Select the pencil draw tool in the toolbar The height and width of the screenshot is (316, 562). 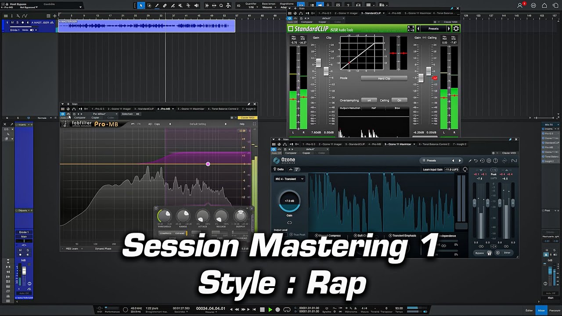(157, 6)
